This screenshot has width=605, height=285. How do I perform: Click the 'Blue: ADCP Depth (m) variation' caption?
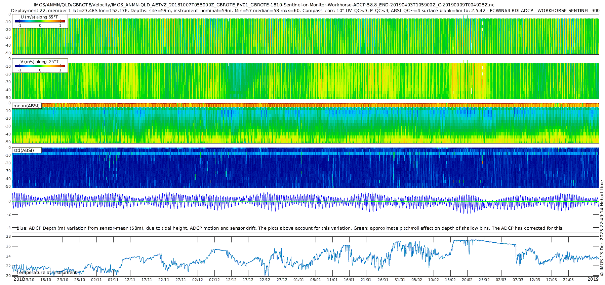[x=290, y=228]
